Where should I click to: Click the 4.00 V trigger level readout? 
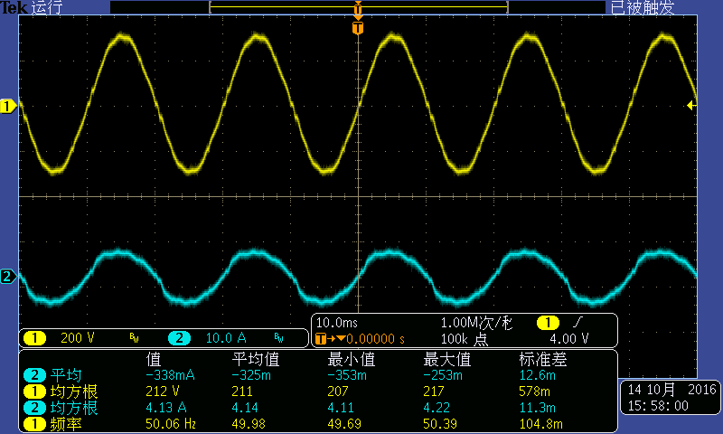click(569, 339)
